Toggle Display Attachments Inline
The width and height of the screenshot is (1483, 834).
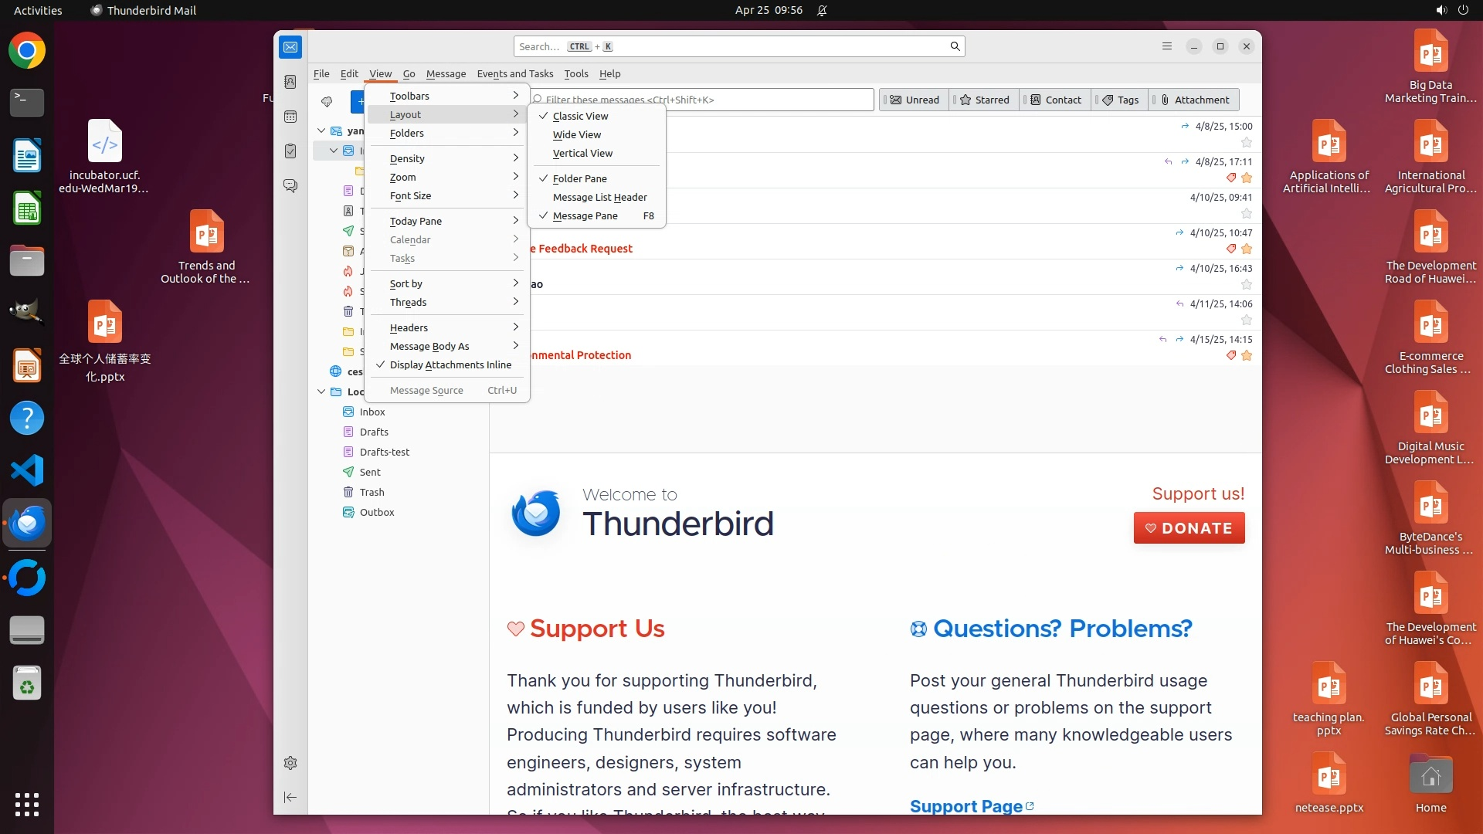(450, 365)
